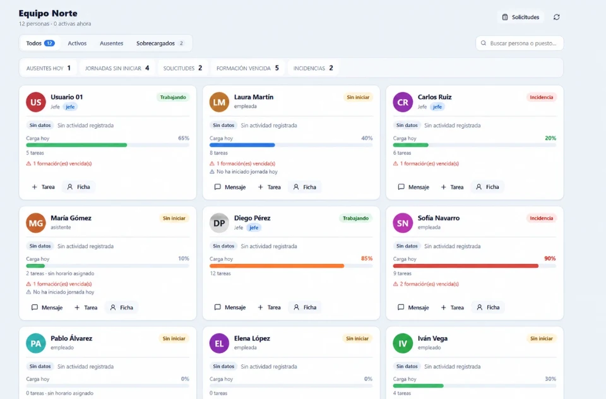The width and height of the screenshot is (606, 399).
Task: Open Ficha person icon for Carlos Ruiz
Action: tap(479, 187)
